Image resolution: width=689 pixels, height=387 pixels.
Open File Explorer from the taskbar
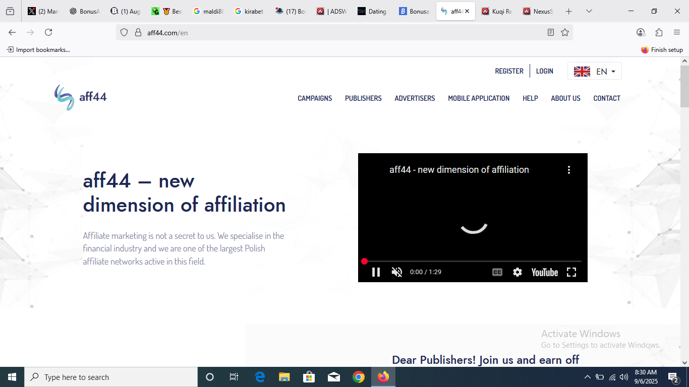[284, 377]
